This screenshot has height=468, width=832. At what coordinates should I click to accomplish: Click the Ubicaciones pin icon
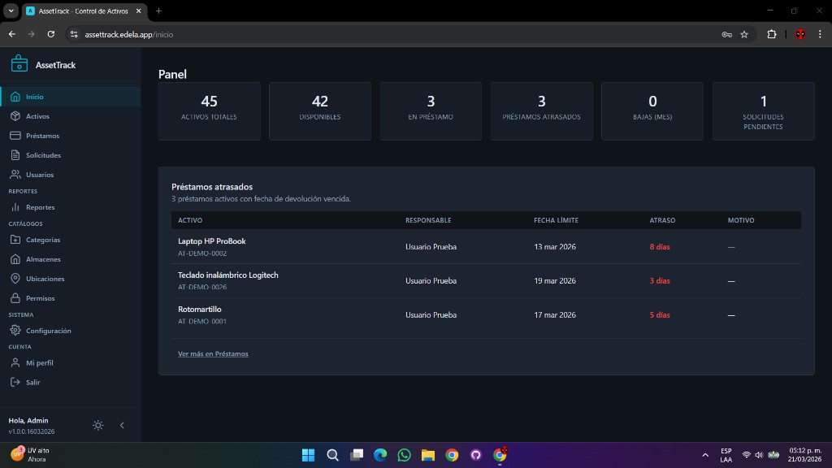15,279
